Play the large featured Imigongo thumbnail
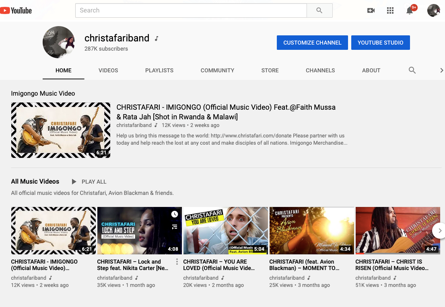 click(61, 130)
